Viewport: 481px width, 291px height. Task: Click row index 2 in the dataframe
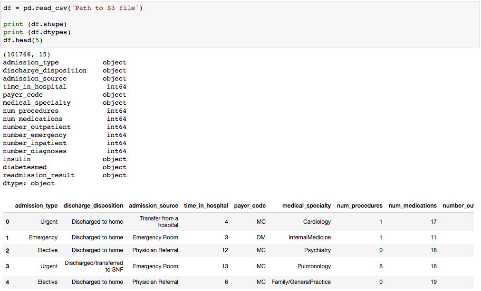click(7, 251)
